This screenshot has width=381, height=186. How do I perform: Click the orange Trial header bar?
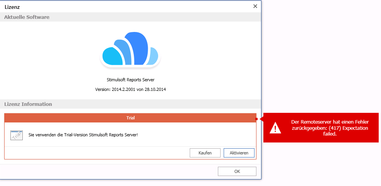(130, 118)
